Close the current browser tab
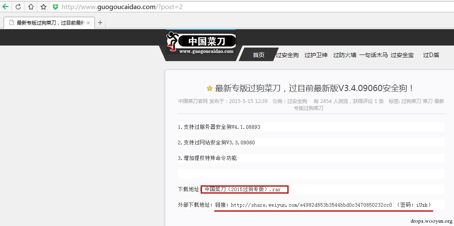Screen dimensions: 454x226 [88, 23]
